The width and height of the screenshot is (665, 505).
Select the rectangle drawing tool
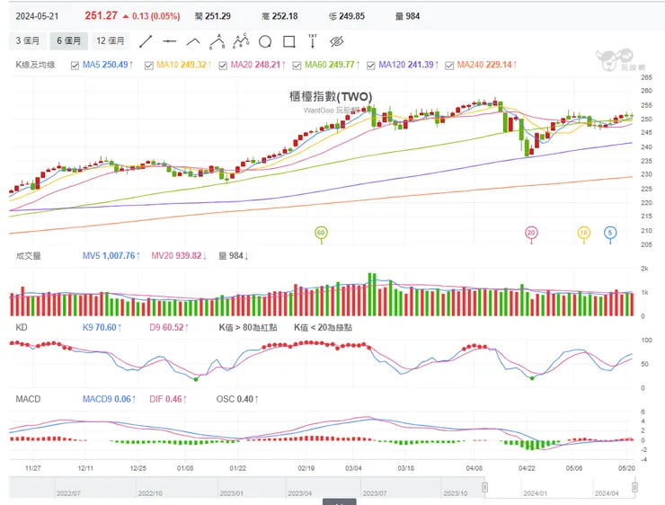click(x=289, y=41)
